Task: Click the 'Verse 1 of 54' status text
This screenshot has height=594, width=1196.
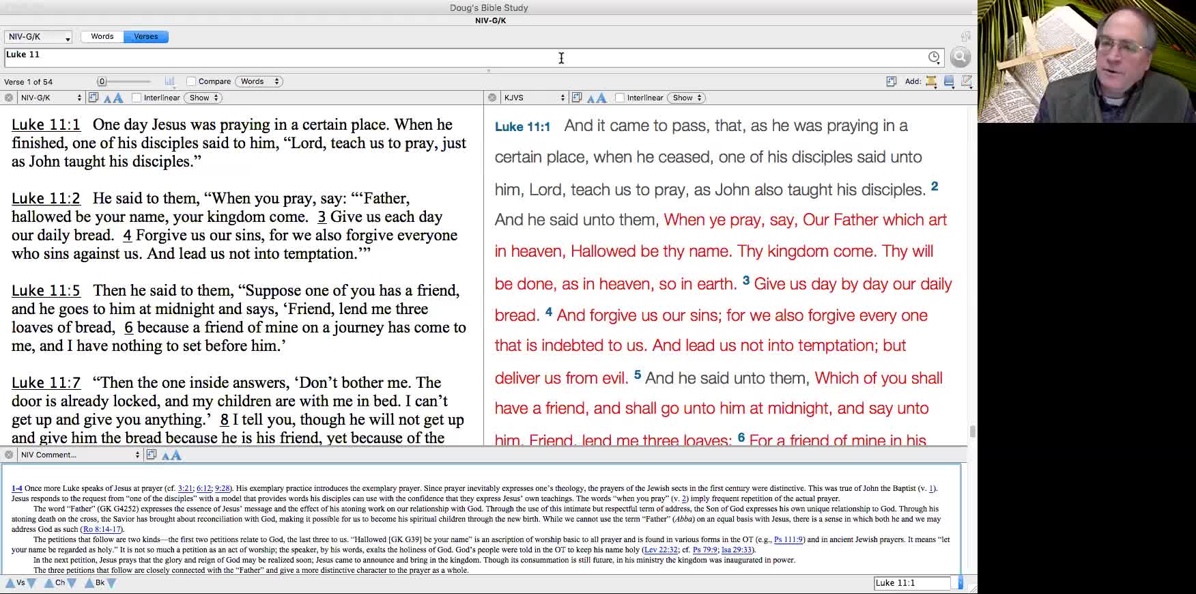Action: coord(28,82)
